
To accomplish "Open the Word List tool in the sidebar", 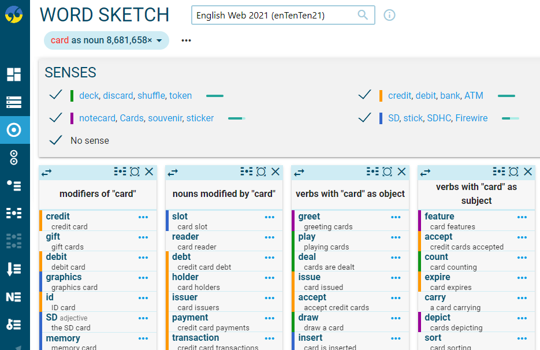I will coord(14,269).
